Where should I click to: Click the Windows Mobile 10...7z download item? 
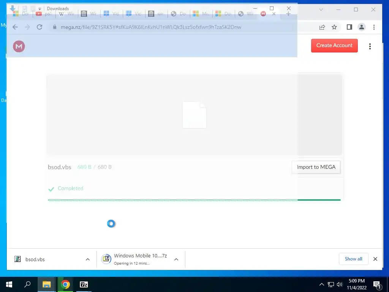(141, 259)
